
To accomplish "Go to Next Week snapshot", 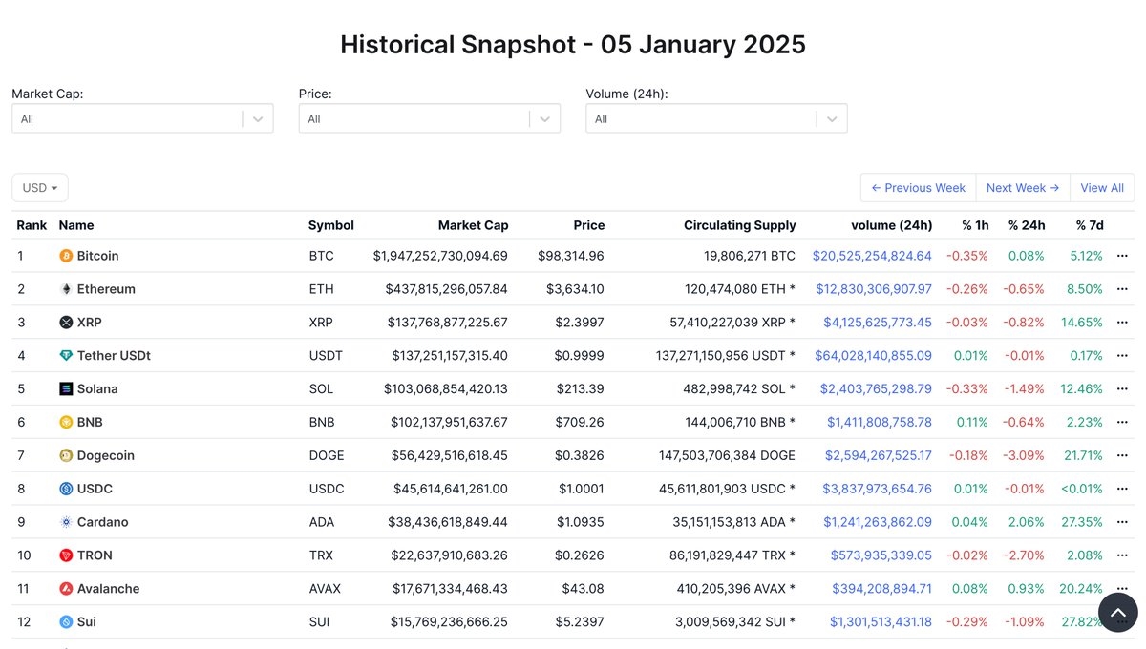I will point(1022,188).
